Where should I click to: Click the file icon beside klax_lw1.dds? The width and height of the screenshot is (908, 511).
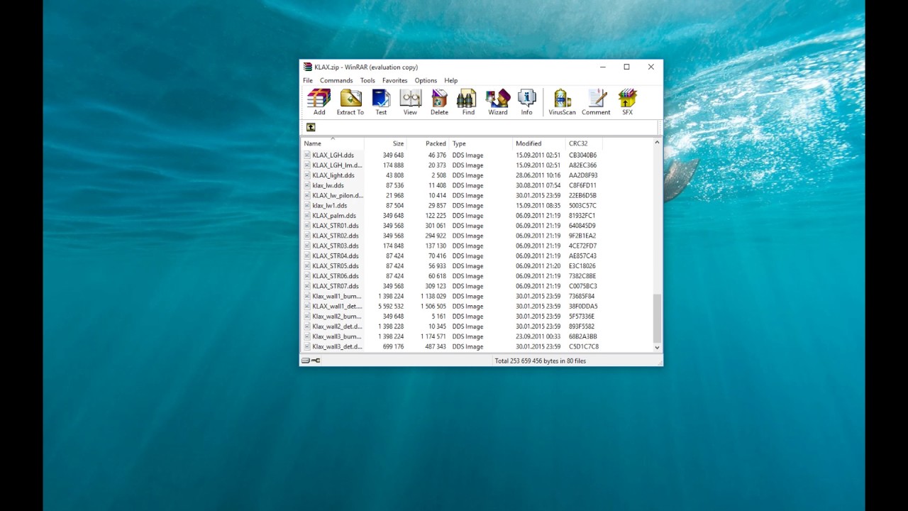coord(307,206)
